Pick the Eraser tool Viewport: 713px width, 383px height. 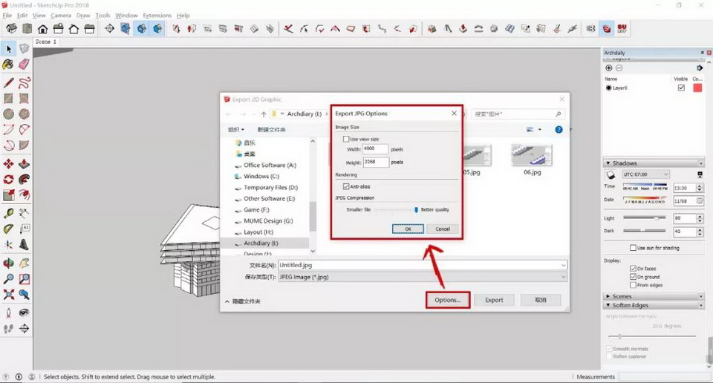click(x=25, y=65)
